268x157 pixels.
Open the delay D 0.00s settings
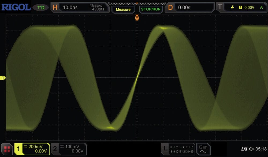[189, 8]
